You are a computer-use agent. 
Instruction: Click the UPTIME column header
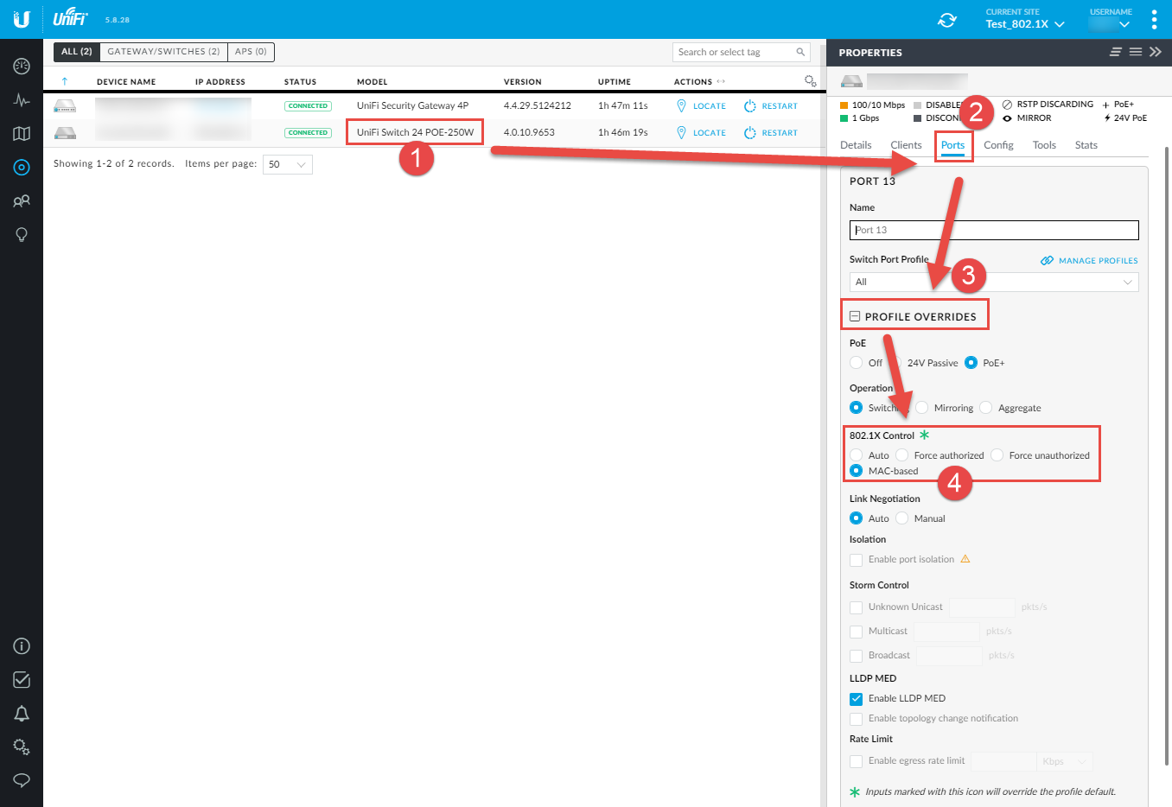tap(615, 82)
